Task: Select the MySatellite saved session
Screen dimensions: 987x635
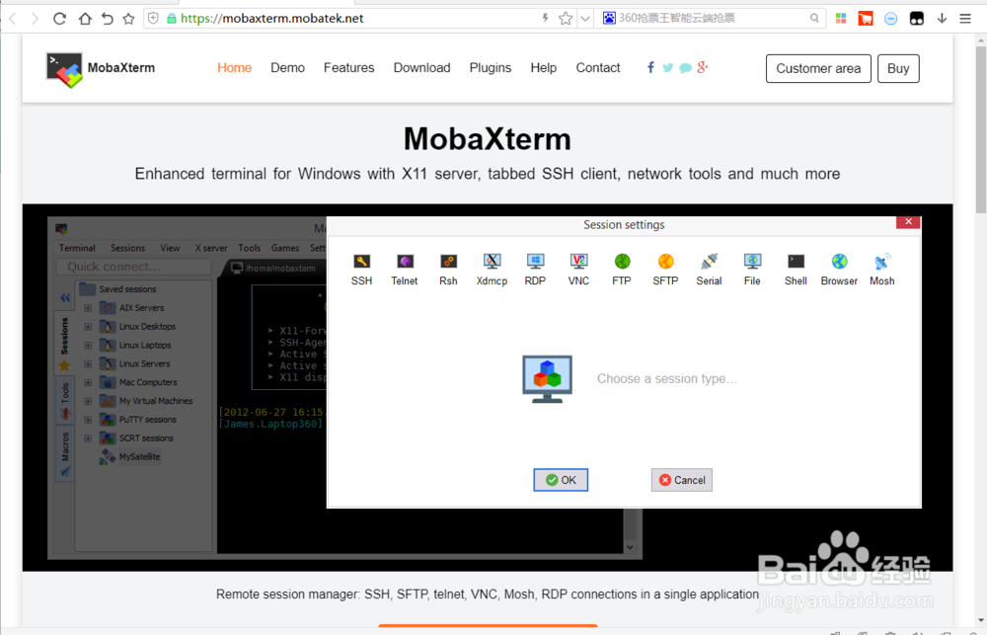Action: pos(129,456)
